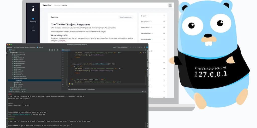257x128 pixels.
Task: Open terminal panel settings gear
Action: [x=143, y=92]
